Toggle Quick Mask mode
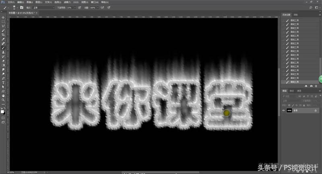The image size is (322, 174). tap(3, 118)
